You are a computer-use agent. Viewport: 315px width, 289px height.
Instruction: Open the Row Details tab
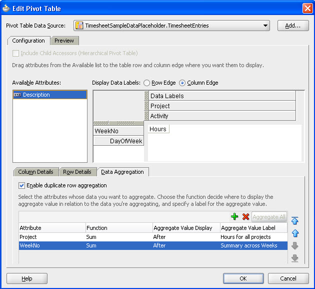click(77, 172)
